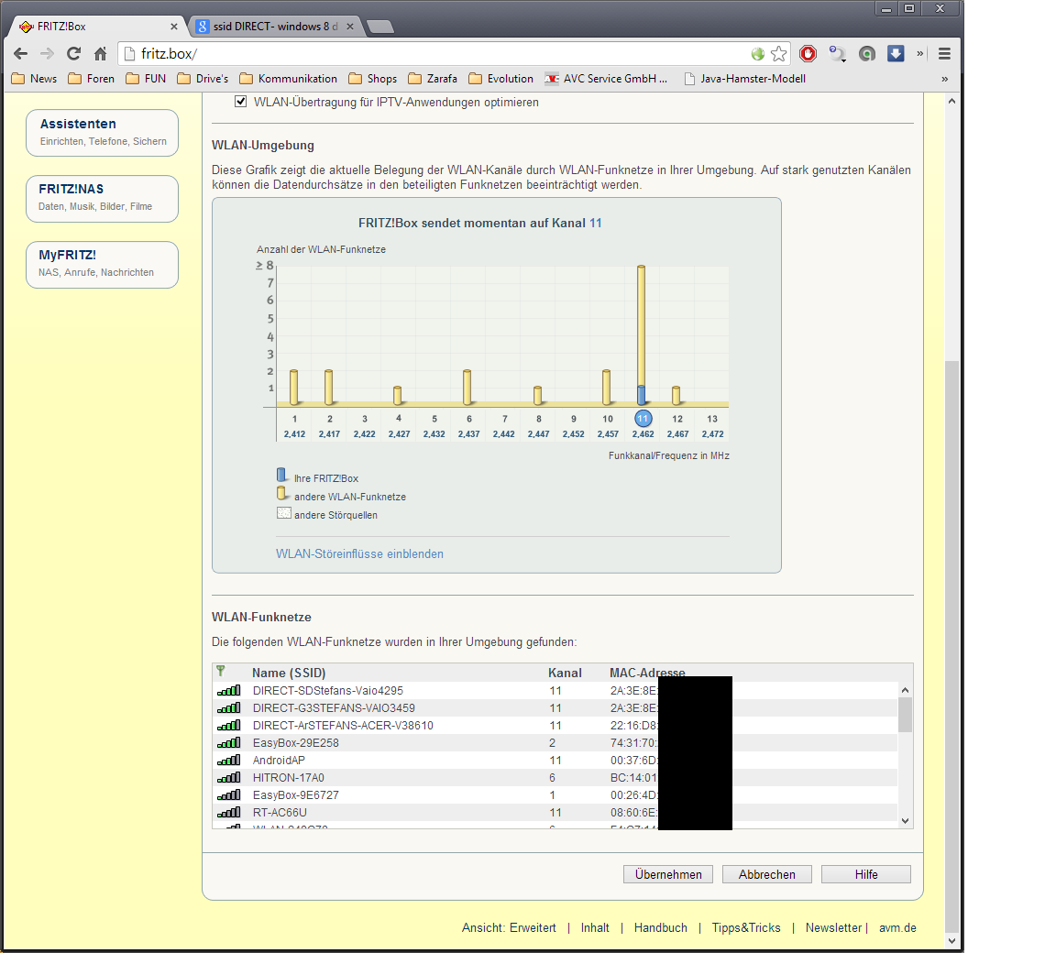Screen dimensions: 1056x953
Task: Open the Shops bookmark folder
Action: pyautogui.click(x=372, y=79)
